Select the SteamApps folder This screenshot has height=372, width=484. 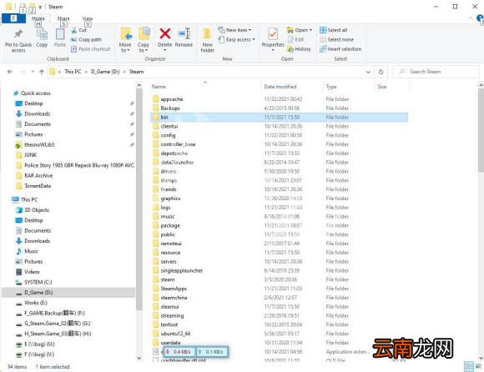pos(174,289)
